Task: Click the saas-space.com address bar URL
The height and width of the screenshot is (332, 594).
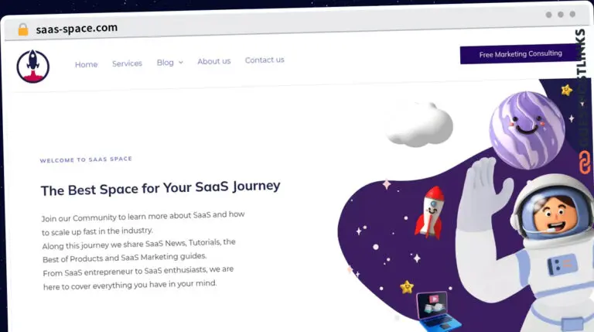Action: [x=77, y=29]
